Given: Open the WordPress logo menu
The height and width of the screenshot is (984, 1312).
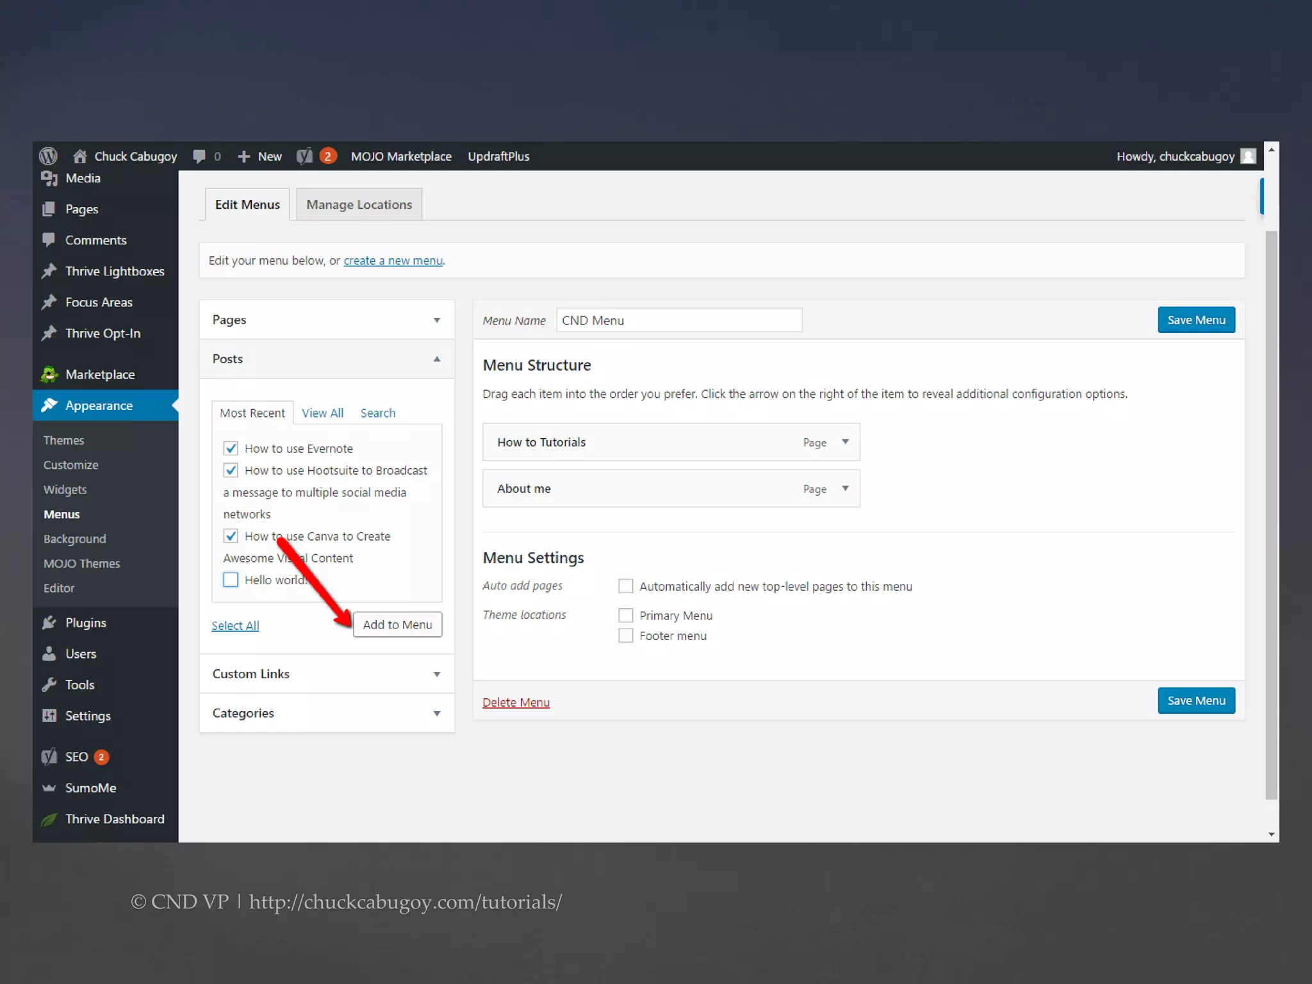Looking at the screenshot, I should [48, 156].
